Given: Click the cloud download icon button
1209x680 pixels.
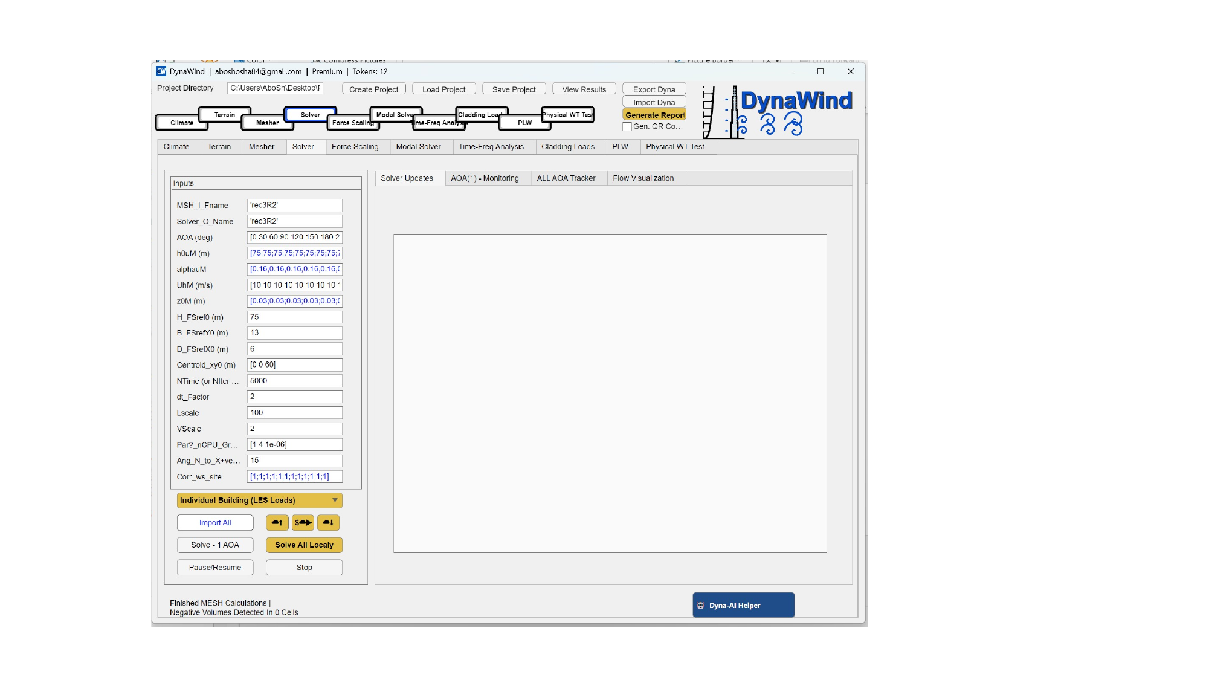Looking at the screenshot, I should click(x=328, y=523).
